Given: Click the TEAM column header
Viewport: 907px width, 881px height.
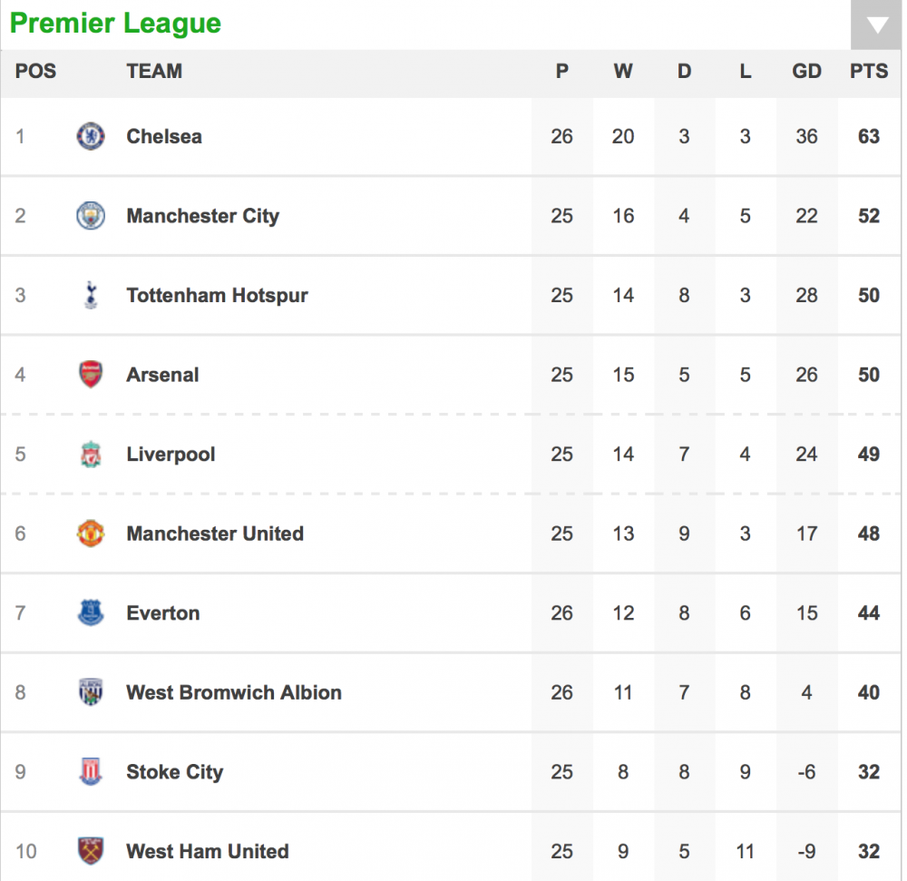Looking at the screenshot, I should click(x=154, y=72).
